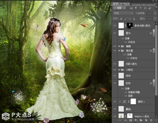
Task: Click the 外发光 effect under 满天星
Action: pos(133,58)
